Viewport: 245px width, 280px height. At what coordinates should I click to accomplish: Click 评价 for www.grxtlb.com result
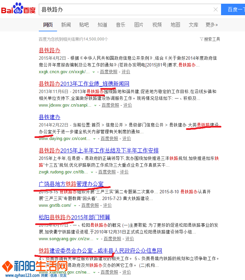tap(107, 205)
